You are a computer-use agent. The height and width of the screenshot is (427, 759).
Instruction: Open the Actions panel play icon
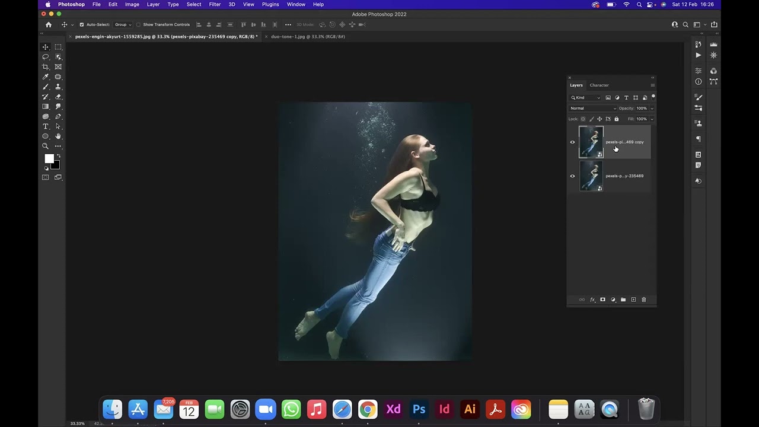[x=699, y=55]
